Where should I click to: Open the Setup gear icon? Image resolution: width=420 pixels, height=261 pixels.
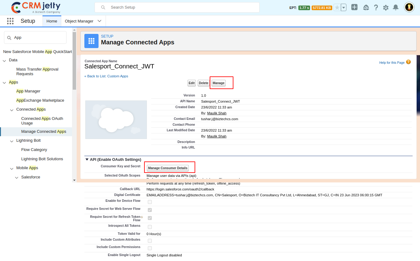[386, 7]
